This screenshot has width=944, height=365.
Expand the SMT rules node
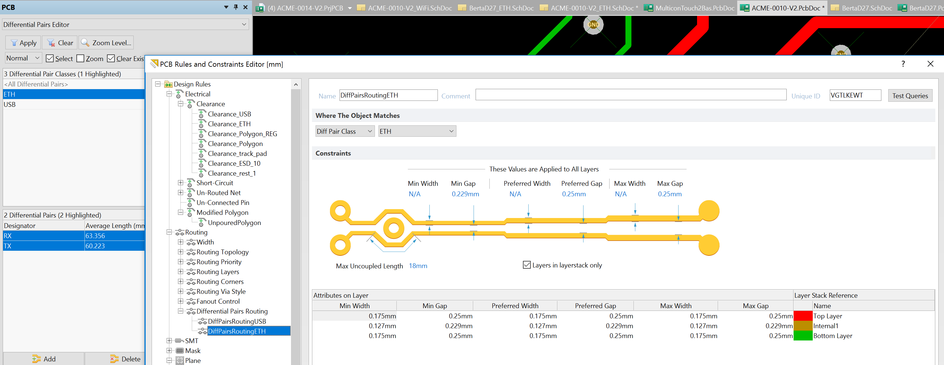(x=169, y=340)
